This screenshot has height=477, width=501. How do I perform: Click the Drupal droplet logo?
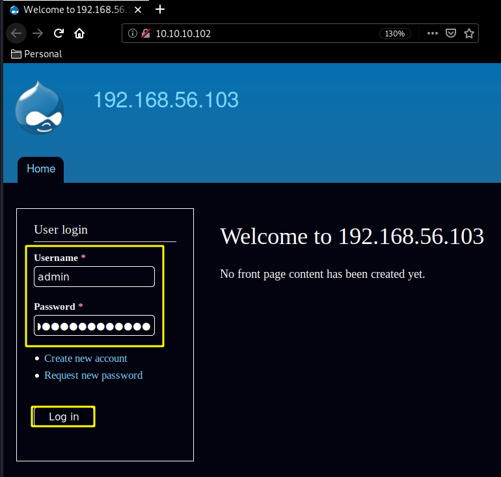(39, 109)
